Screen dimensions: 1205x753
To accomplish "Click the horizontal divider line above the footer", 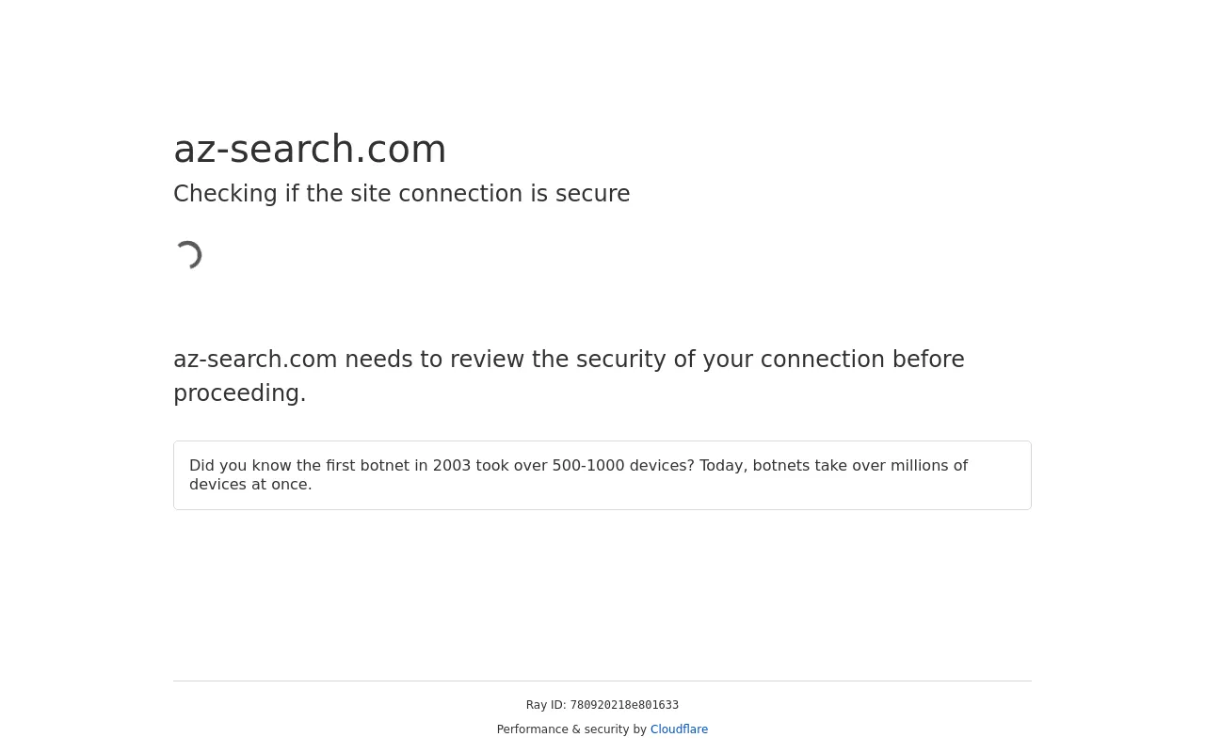I will point(602,681).
